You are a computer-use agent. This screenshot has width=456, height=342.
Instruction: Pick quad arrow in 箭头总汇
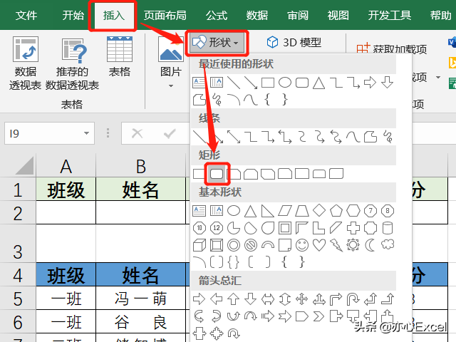pos(302,299)
